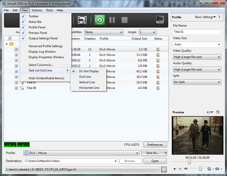Open the Video Size Auto dropdown
Screen dimensions: 227x176
[x=197, y=44]
